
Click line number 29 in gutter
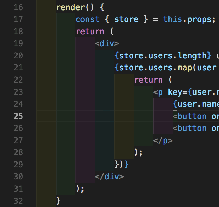pos(18,165)
